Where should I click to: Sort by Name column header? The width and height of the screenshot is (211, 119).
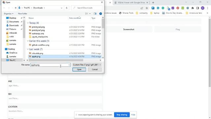pos(31,18)
